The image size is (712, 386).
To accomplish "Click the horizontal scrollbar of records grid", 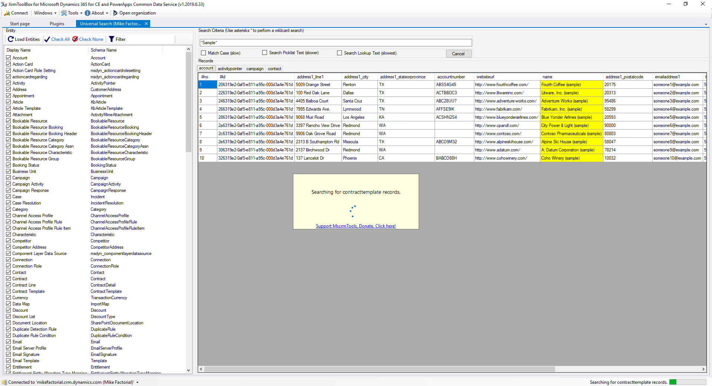I will point(379,369).
